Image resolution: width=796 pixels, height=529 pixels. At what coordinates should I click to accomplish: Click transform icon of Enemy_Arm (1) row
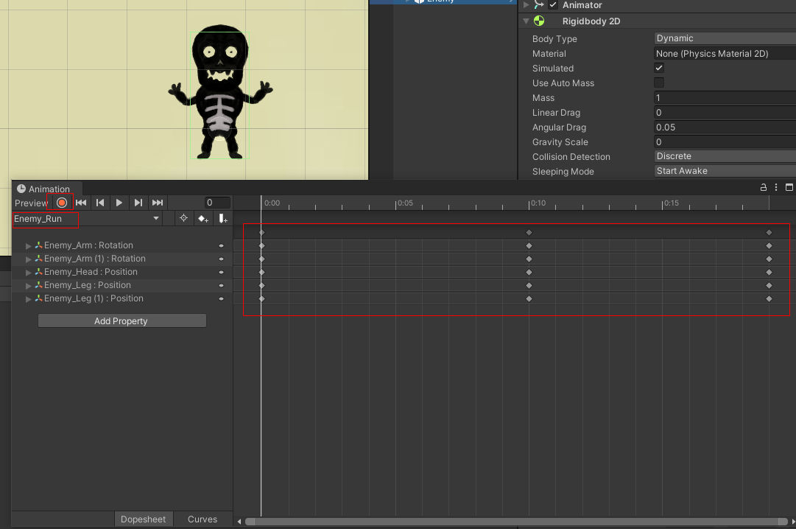pyautogui.click(x=38, y=258)
